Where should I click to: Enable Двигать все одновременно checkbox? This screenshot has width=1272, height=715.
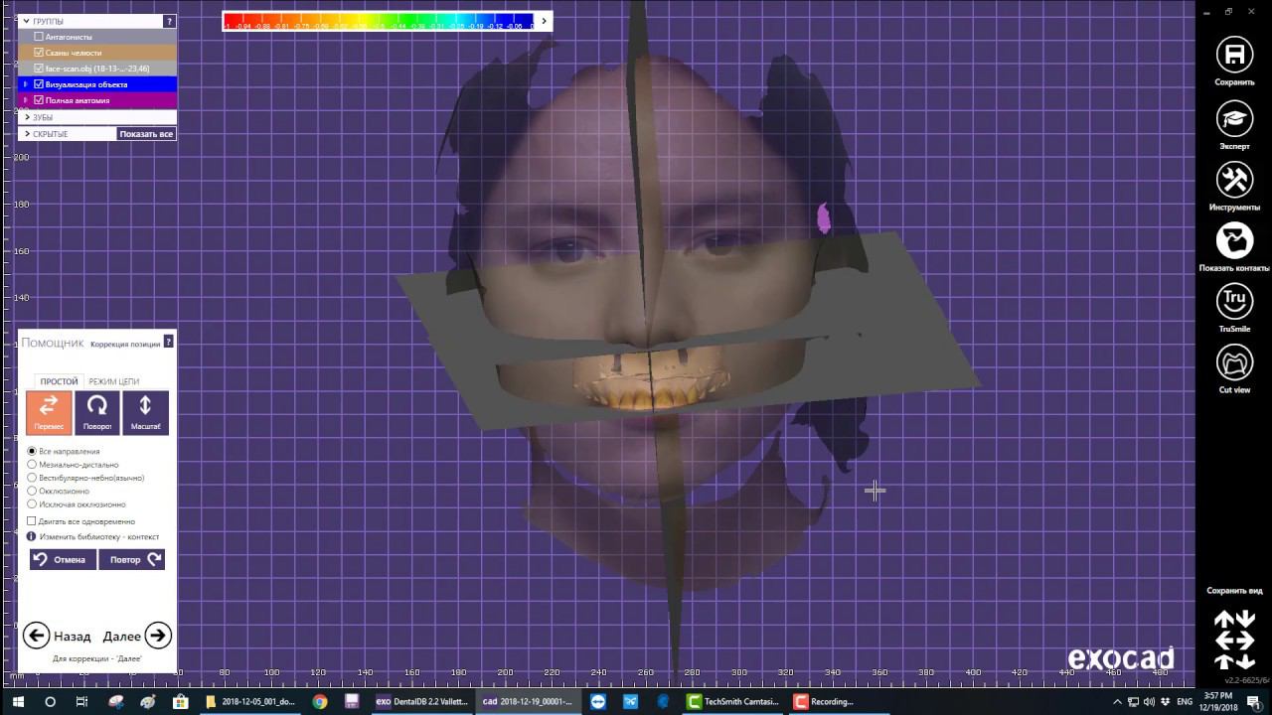click(32, 521)
